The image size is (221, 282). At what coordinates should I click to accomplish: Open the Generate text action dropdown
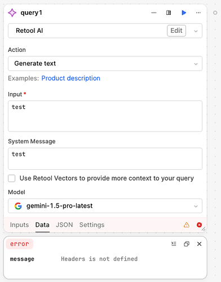click(x=105, y=64)
